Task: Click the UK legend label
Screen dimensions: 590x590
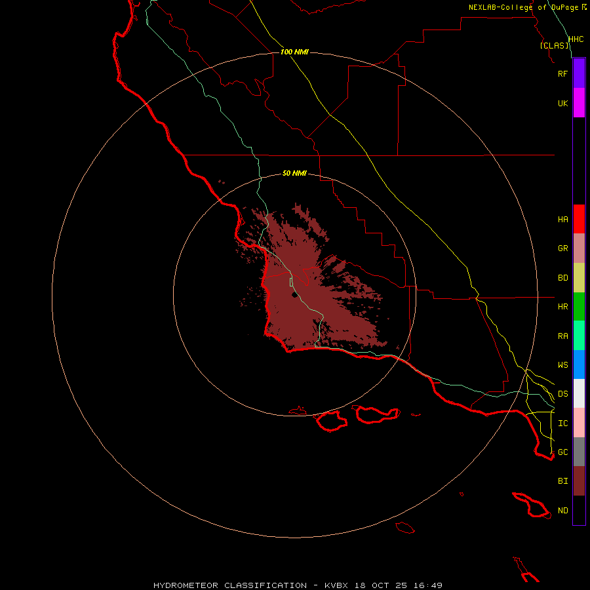Action: 562,103
